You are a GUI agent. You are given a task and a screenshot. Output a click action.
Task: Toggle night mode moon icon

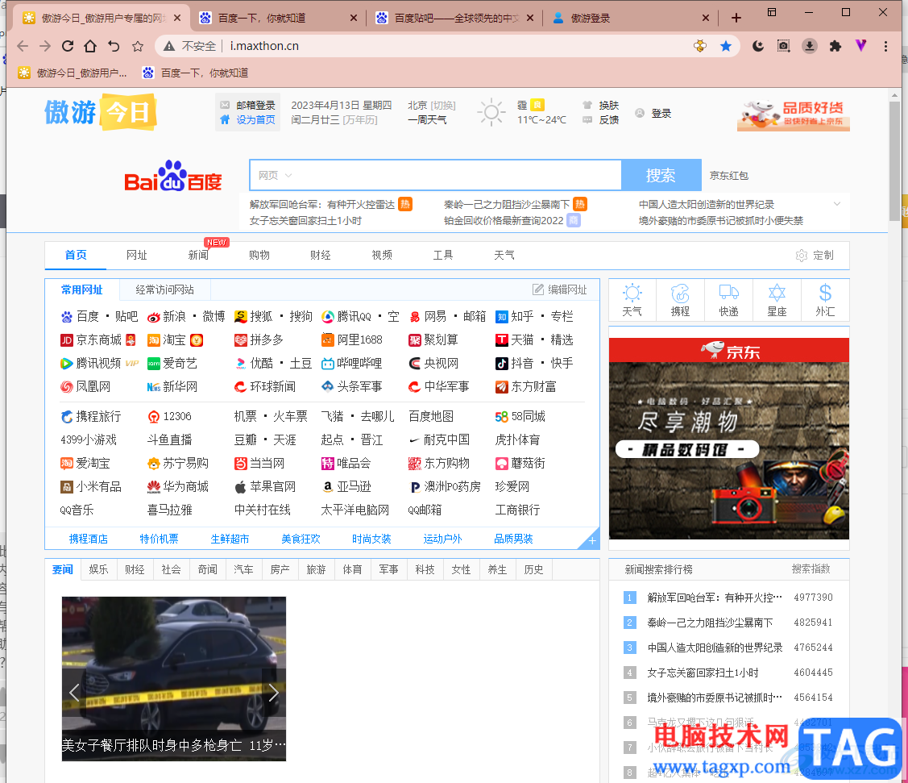[x=758, y=46]
